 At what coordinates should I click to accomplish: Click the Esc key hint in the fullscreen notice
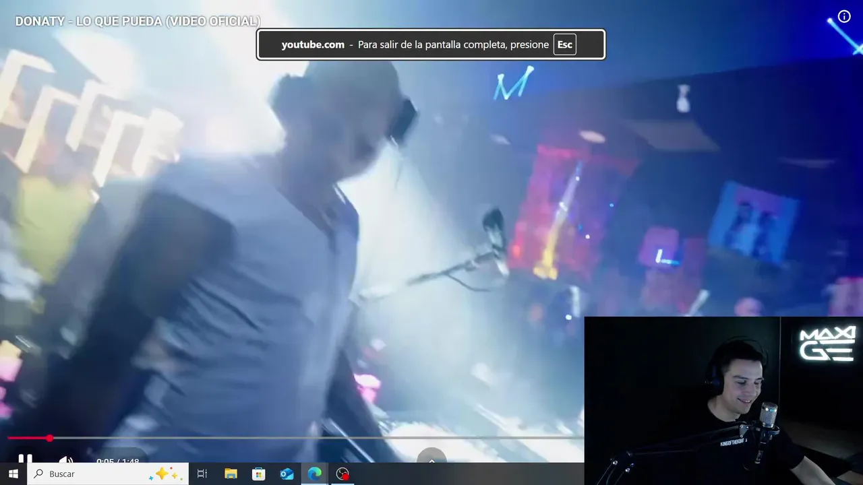click(x=564, y=44)
